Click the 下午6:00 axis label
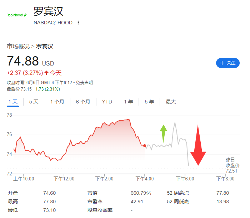This screenshot has height=218, width=250. pyautogui.click(x=185, y=179)
